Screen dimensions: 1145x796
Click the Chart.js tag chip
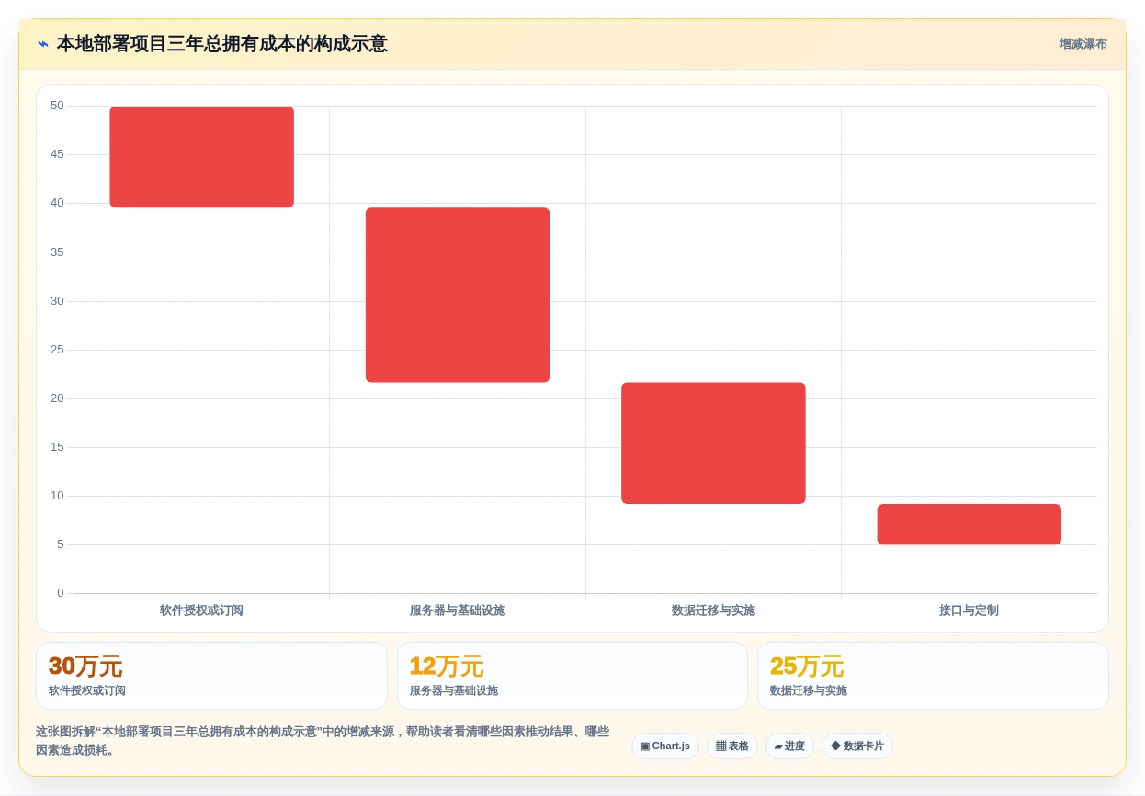pyautogui.click(x=665, y=746)
